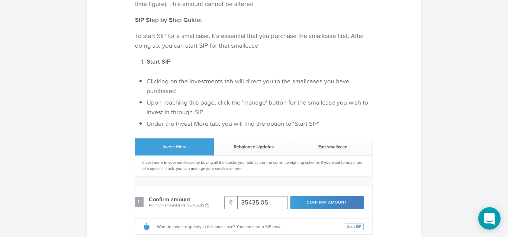508x237 pixels.
Task: Select the Exit smallcase tab
Action: (333, 147)
